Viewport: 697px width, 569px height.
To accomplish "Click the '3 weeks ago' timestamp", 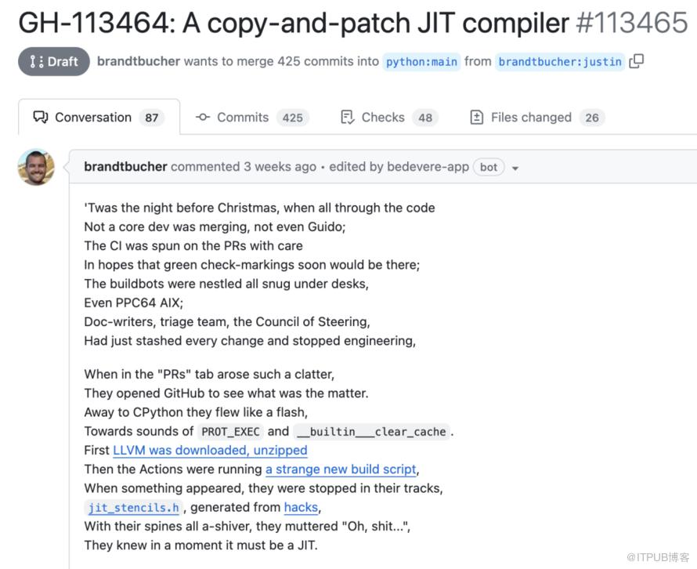I will [x=280, y=167].
